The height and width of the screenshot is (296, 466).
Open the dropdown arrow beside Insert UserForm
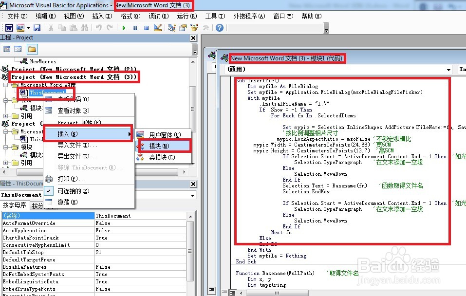[x=28, y=28]
